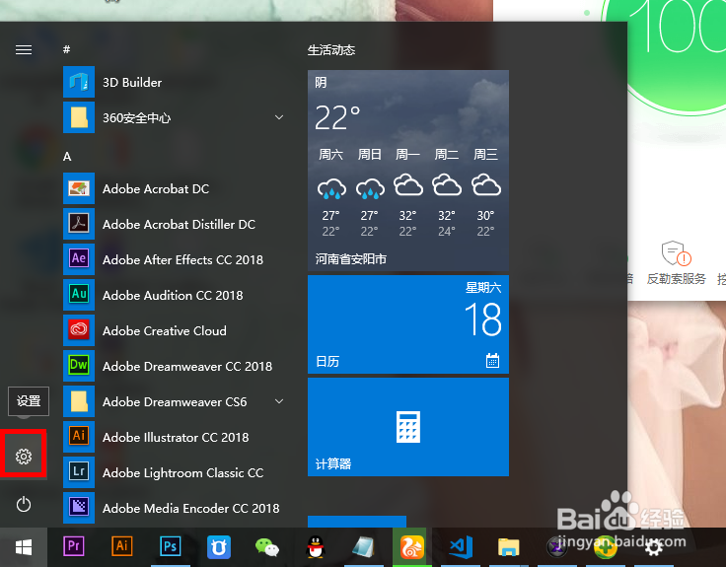Open blue U icon app in taskbar
Image resolution: width=726 pixels, height=567 pixels.
(x=219, y=547)
